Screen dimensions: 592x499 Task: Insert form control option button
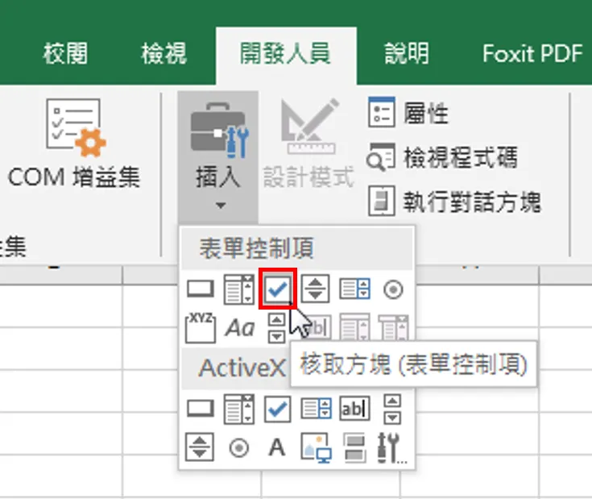tap(393, 289)
